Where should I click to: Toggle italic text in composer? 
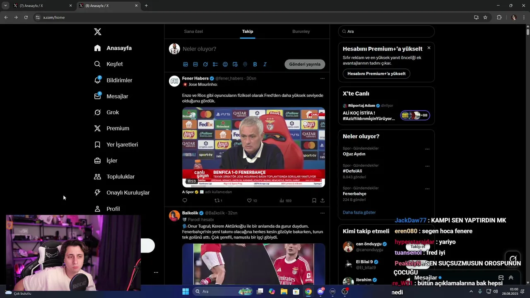tap(265, 64)
